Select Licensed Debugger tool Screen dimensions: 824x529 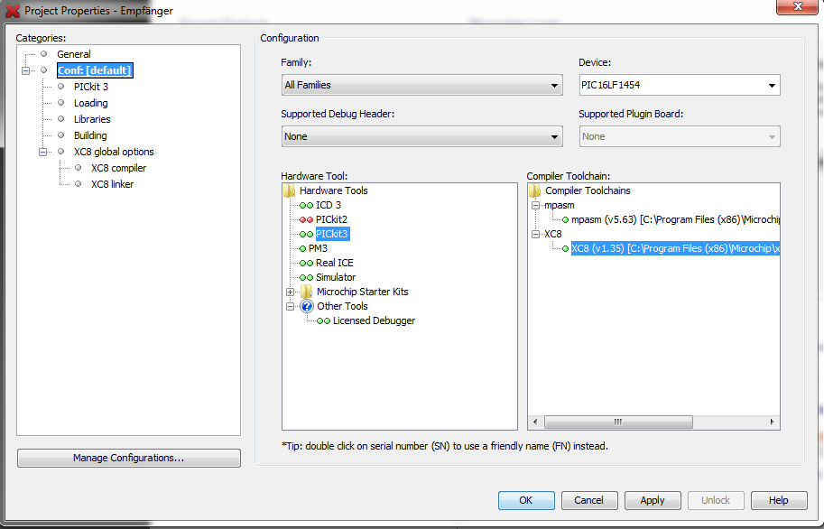[374, 320]
